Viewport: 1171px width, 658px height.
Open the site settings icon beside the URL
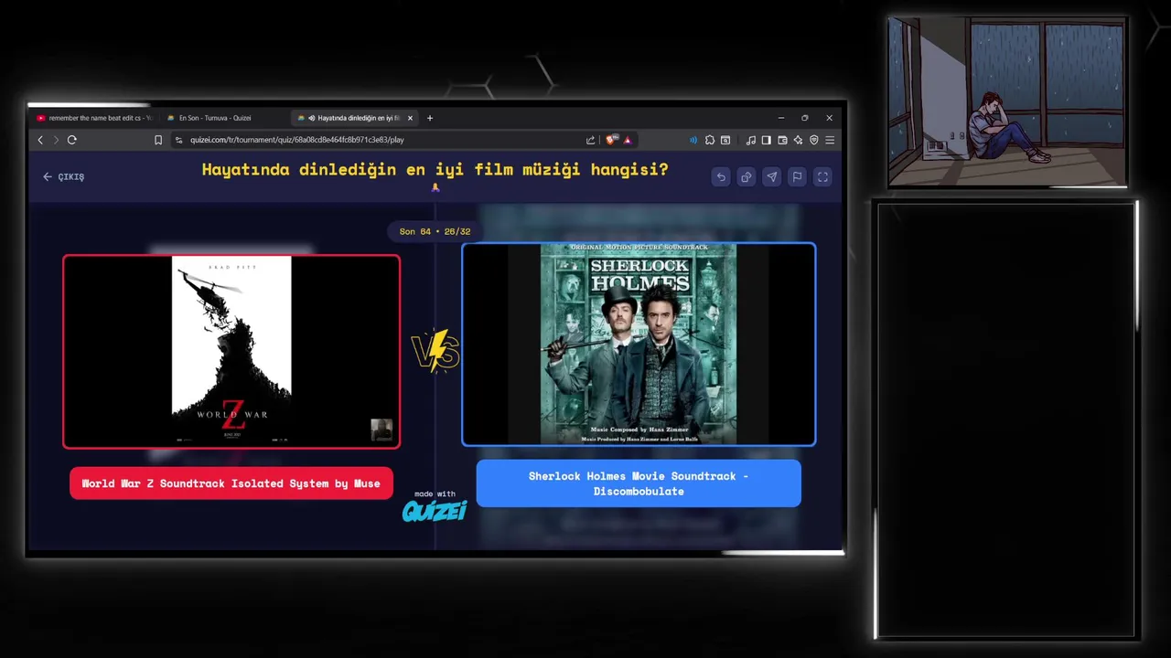point(179,140)
